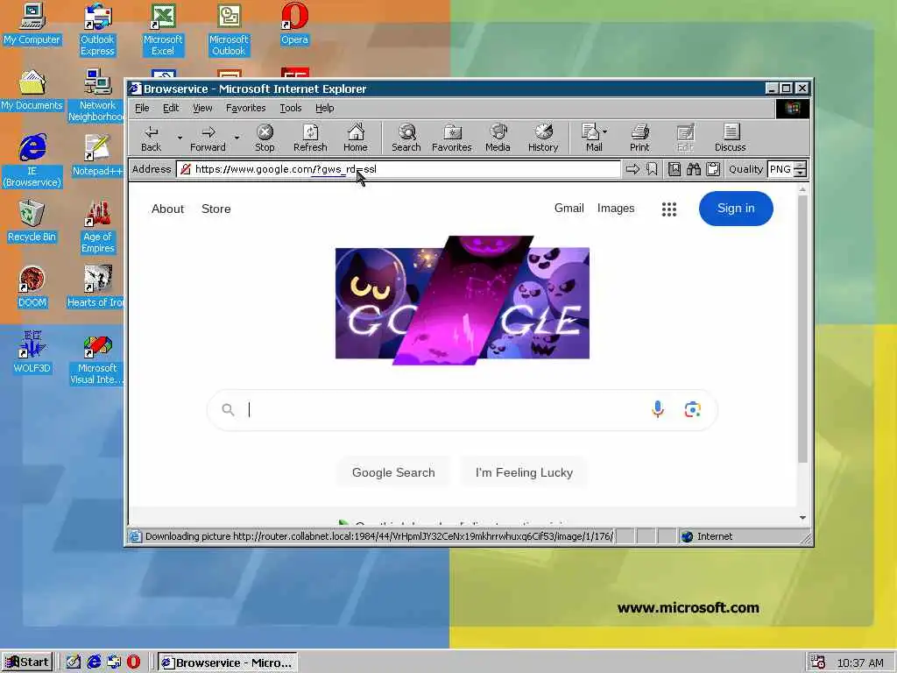Select the Microsoft Excel desktop shortcut
Screen dimensions: 897x673
click(163, 30)
